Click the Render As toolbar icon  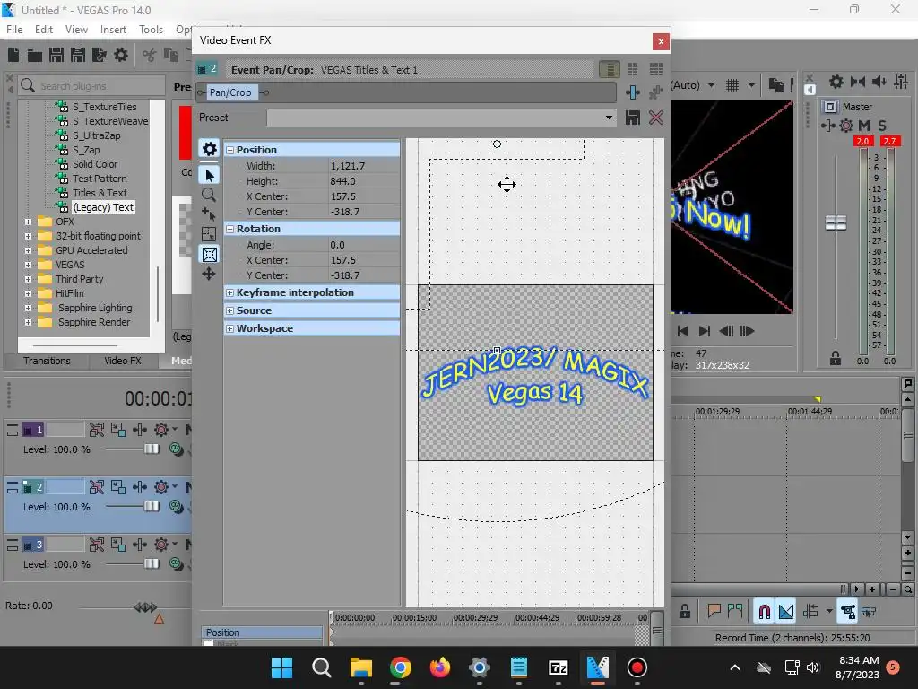(x=99, y=55)
